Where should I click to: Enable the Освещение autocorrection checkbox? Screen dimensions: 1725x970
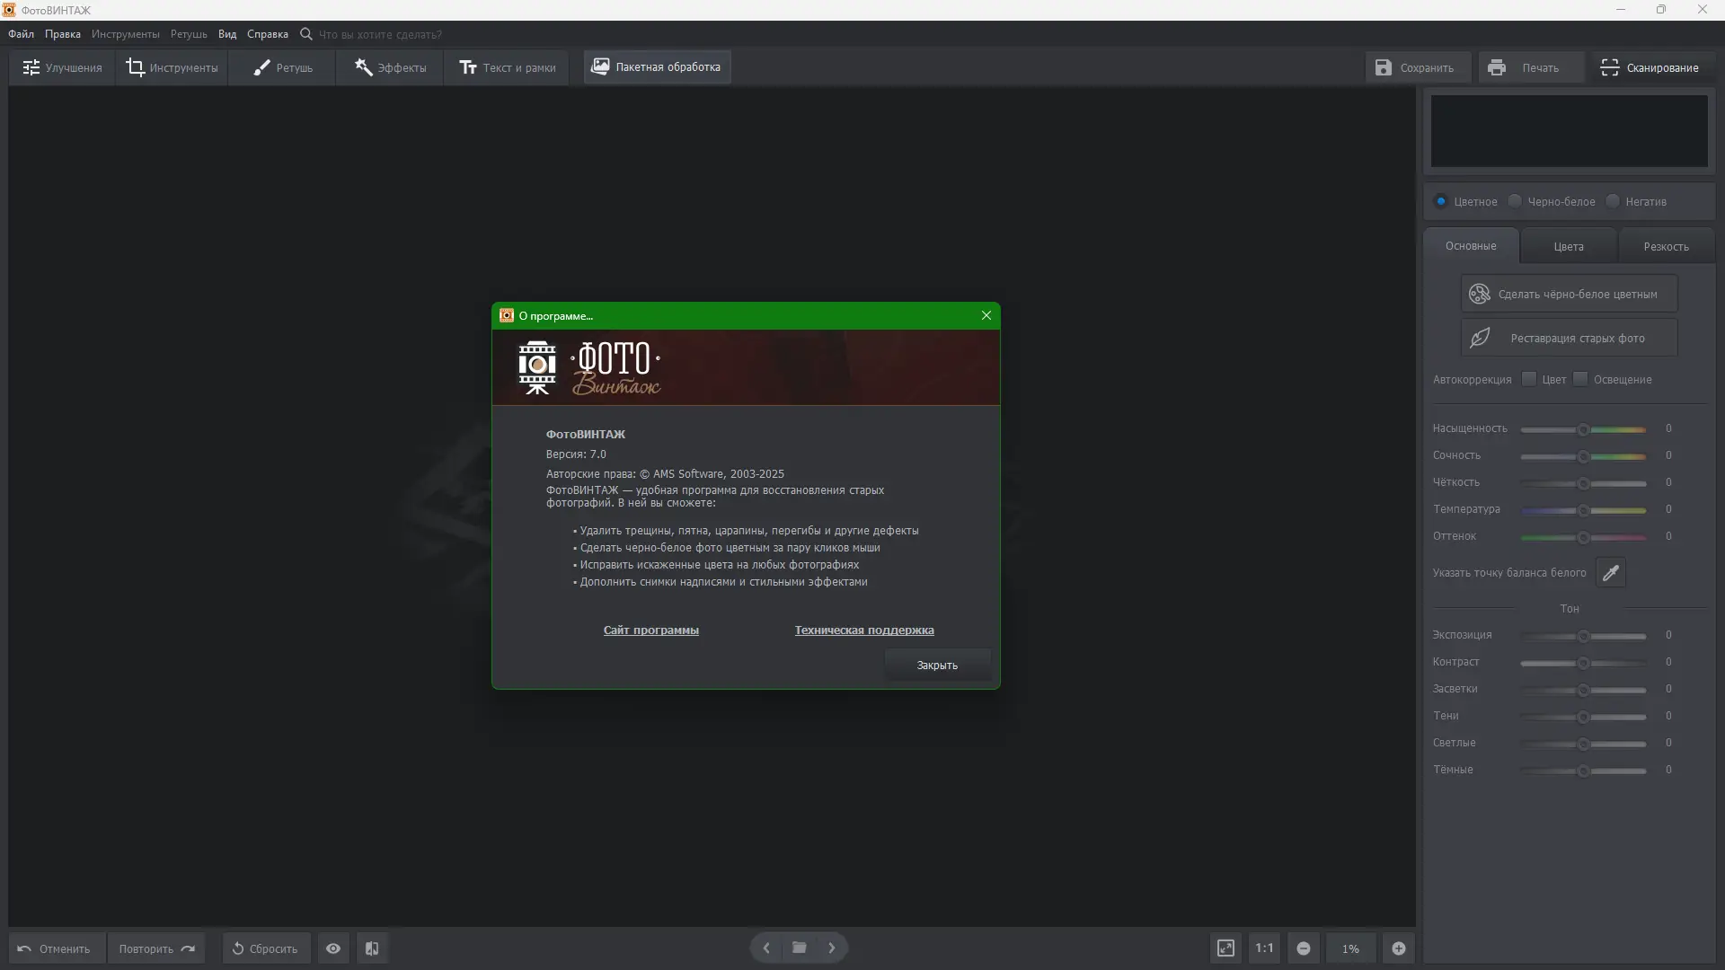click(x=1580, y=379)
